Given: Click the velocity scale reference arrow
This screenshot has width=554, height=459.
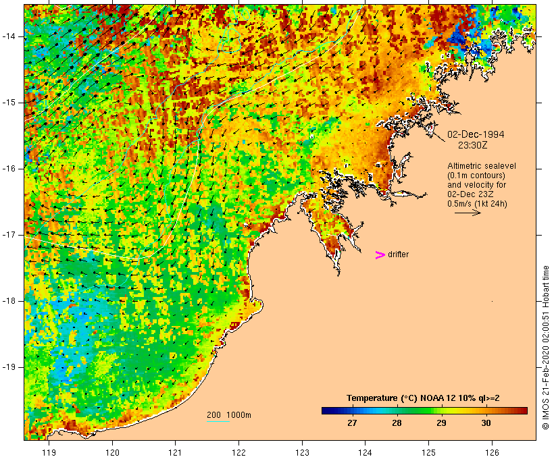Looking at the screenshot, I should point(468,213).
